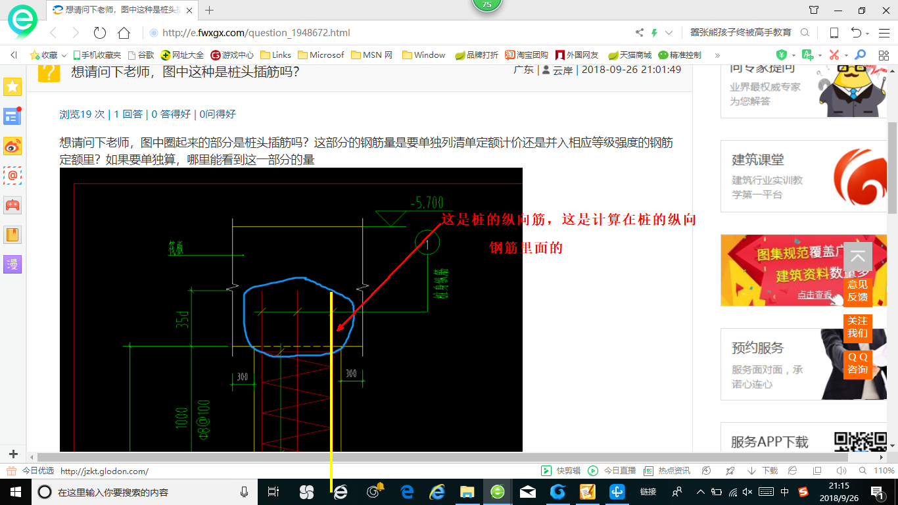Open the mail @ icon in the sidebar

point(12,176)
